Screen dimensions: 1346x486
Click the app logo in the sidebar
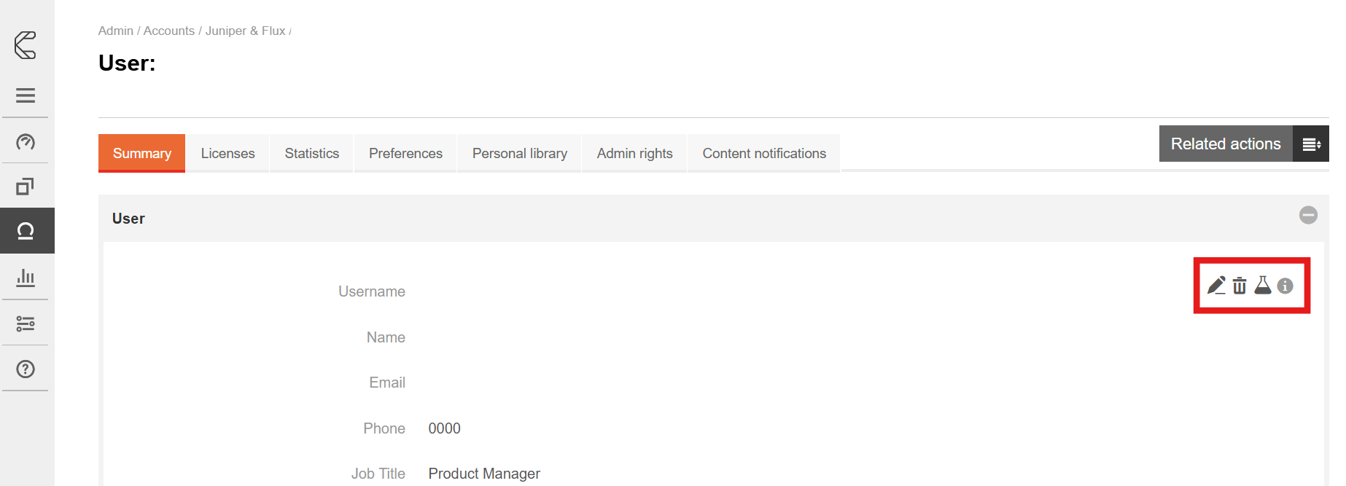click(26, 45)
